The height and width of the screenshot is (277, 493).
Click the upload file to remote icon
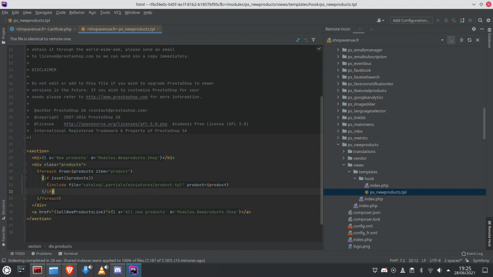[x=313, y=40]
